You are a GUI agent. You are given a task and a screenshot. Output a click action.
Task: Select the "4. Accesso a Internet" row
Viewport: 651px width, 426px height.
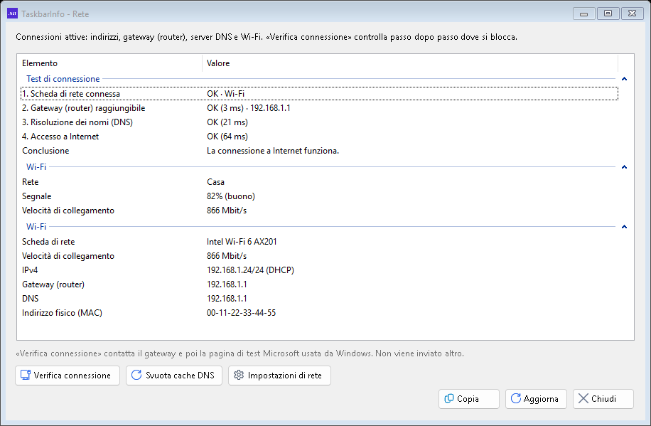point(319,137)
